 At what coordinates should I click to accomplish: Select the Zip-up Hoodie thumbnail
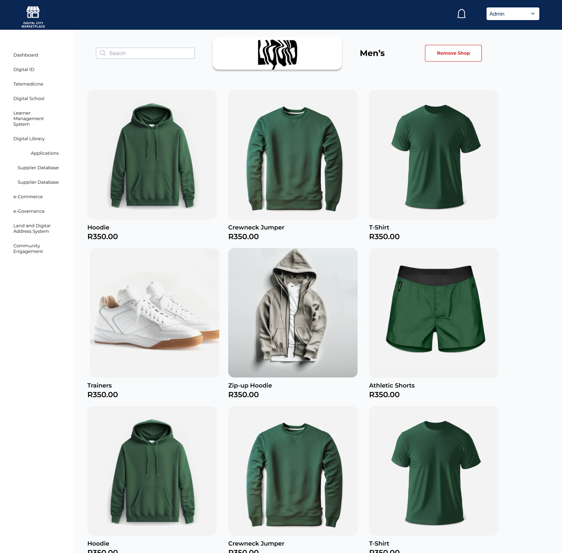tap(293, 313)
